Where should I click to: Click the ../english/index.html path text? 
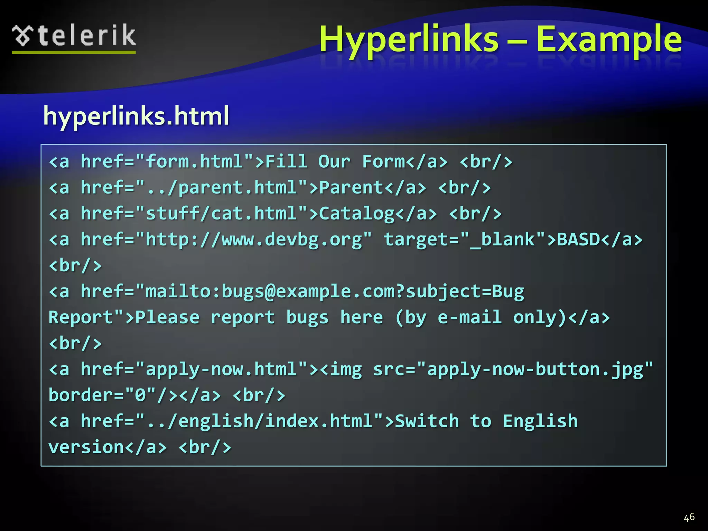pos(259,421)
